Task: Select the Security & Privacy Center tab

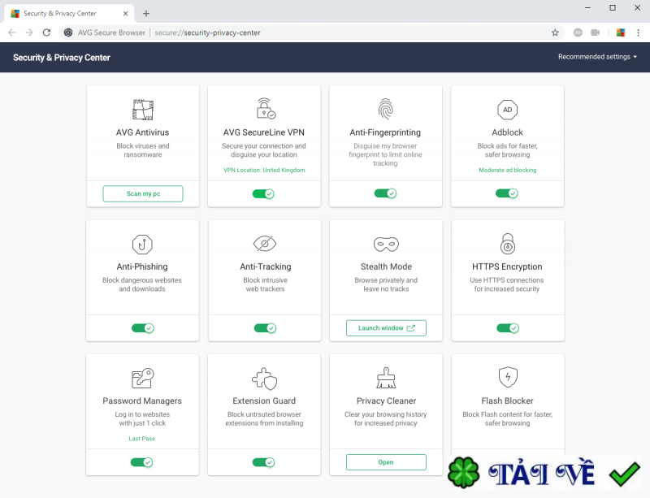Action: (68, 14)
